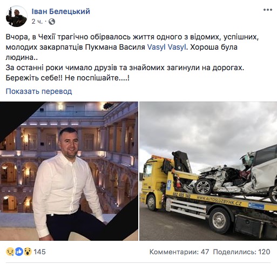Viewport: 277px width, 264px height.
Task: Click the sad reaction emoji icon
Action: (x=10, y=252)
